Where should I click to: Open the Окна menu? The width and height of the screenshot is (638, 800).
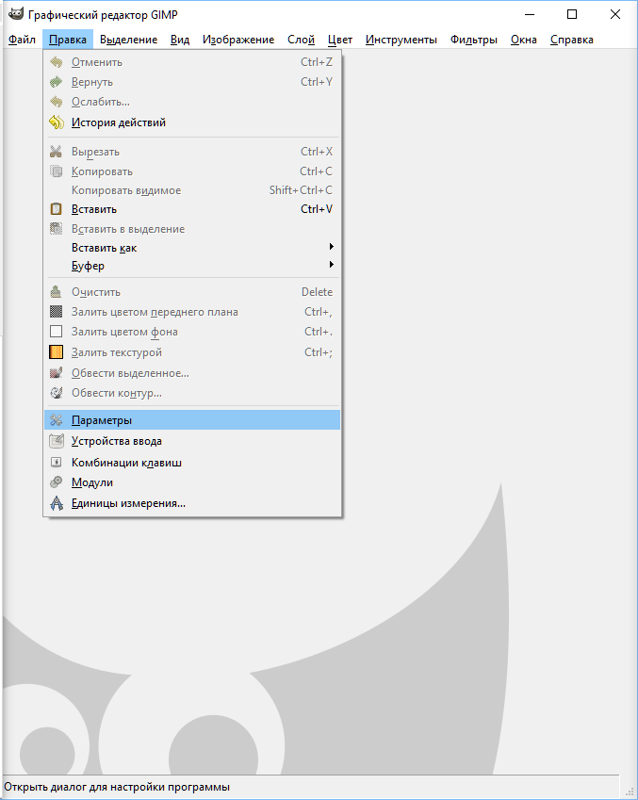[524, 40]
